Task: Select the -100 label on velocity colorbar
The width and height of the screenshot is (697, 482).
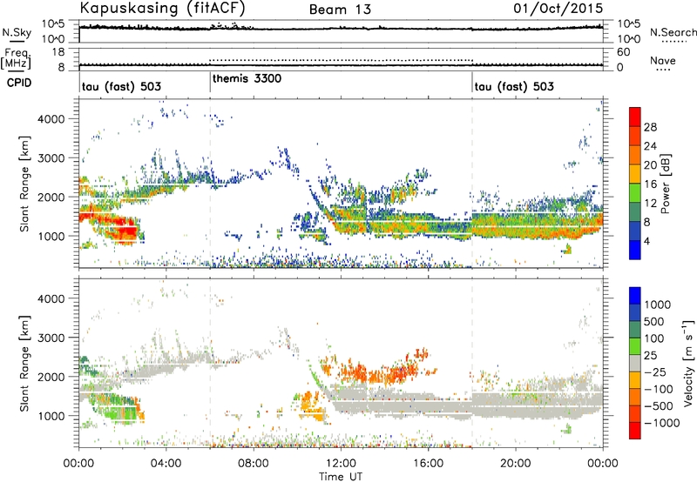Action: click(660, 389)
